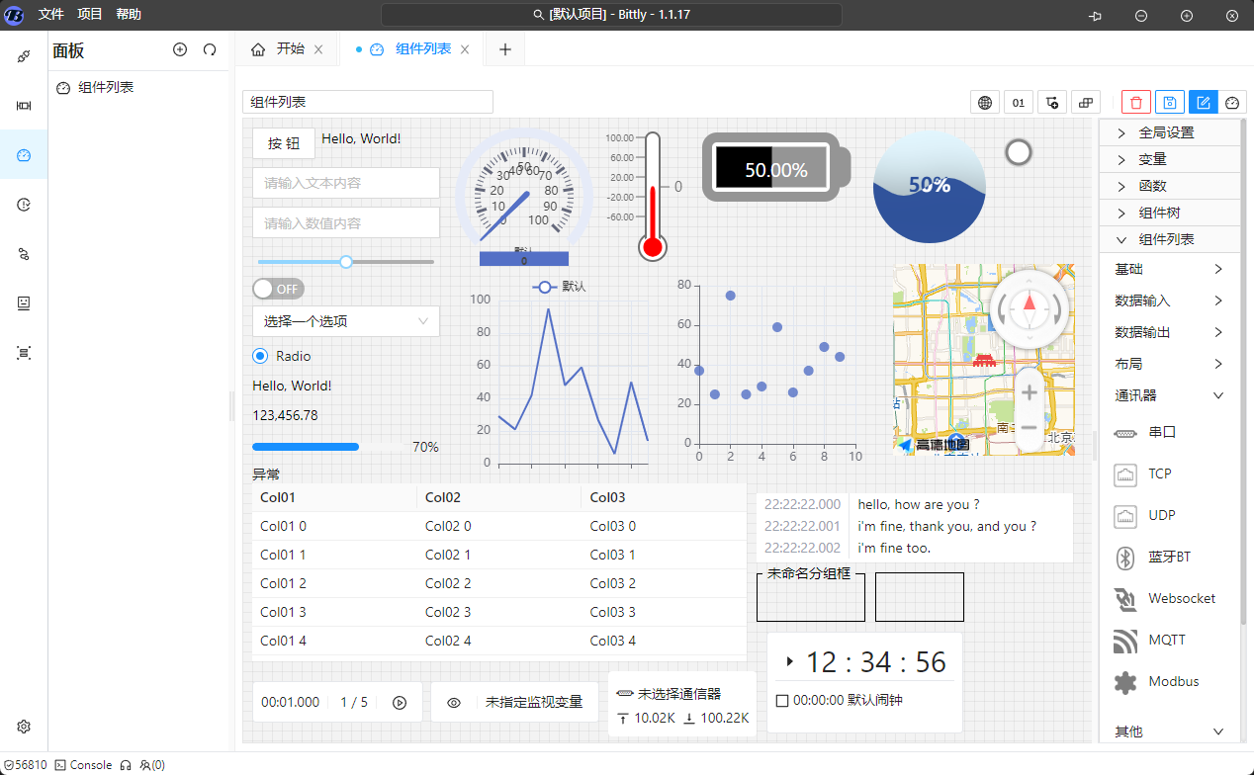The image size is (1254, 775).
Task: Open the 选择一个选项 dropdown
Action: [x=345, y=321]
